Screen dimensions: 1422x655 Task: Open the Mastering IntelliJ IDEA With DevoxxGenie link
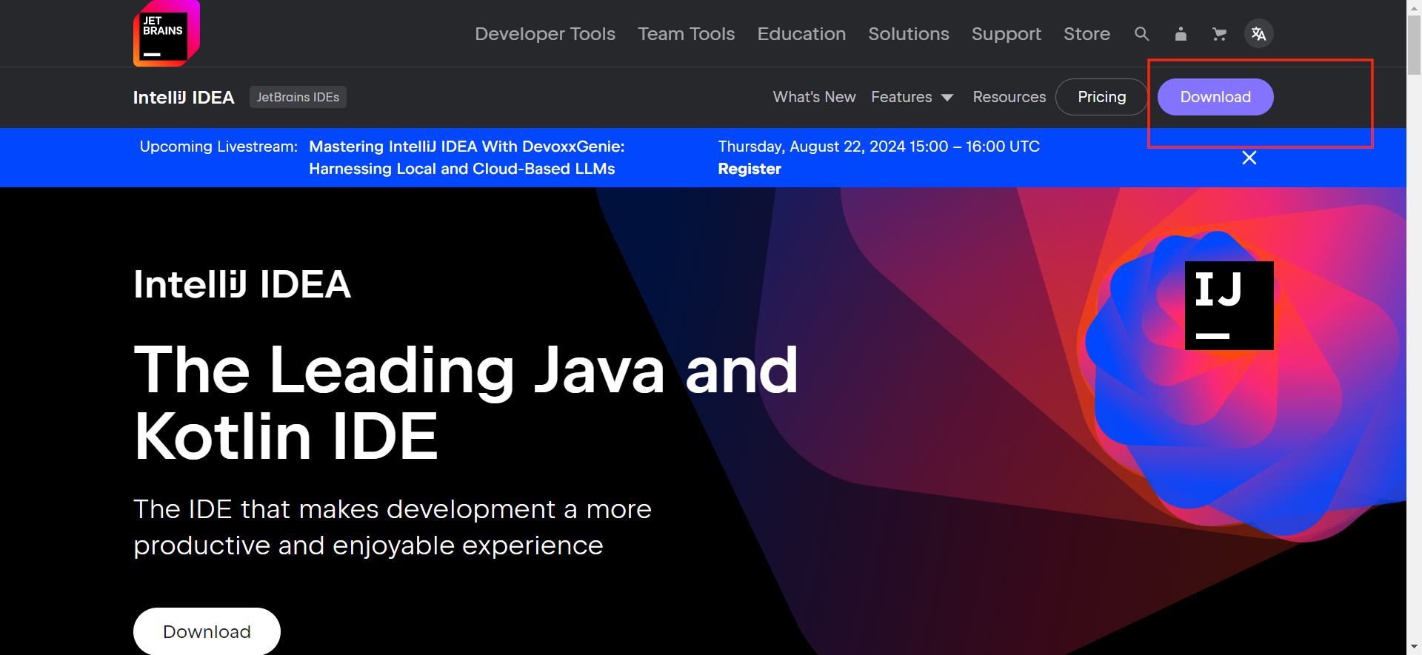pyautogui.click(x=467, y=158)
